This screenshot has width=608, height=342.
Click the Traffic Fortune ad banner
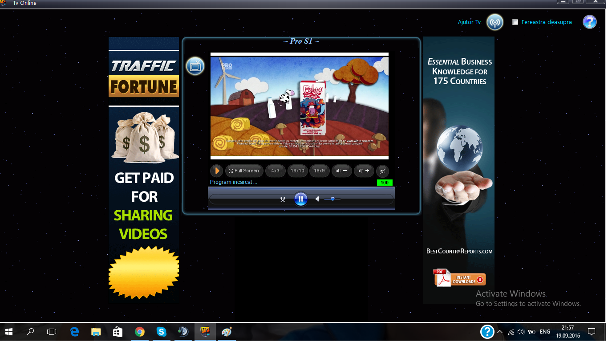[x=144, y=76]
